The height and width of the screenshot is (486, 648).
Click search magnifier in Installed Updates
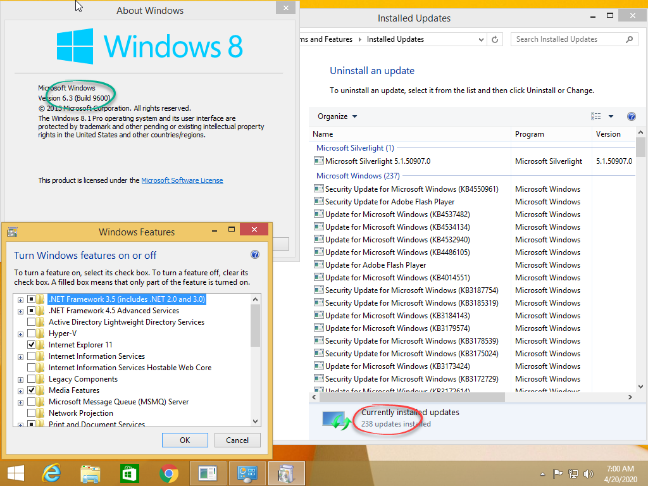click(630, 39)
